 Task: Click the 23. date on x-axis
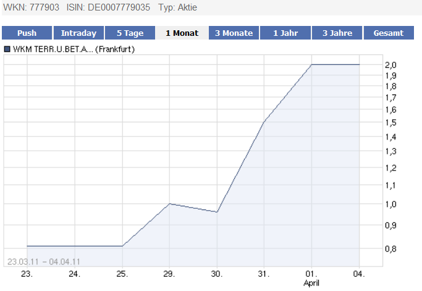(x=27, y=272)
